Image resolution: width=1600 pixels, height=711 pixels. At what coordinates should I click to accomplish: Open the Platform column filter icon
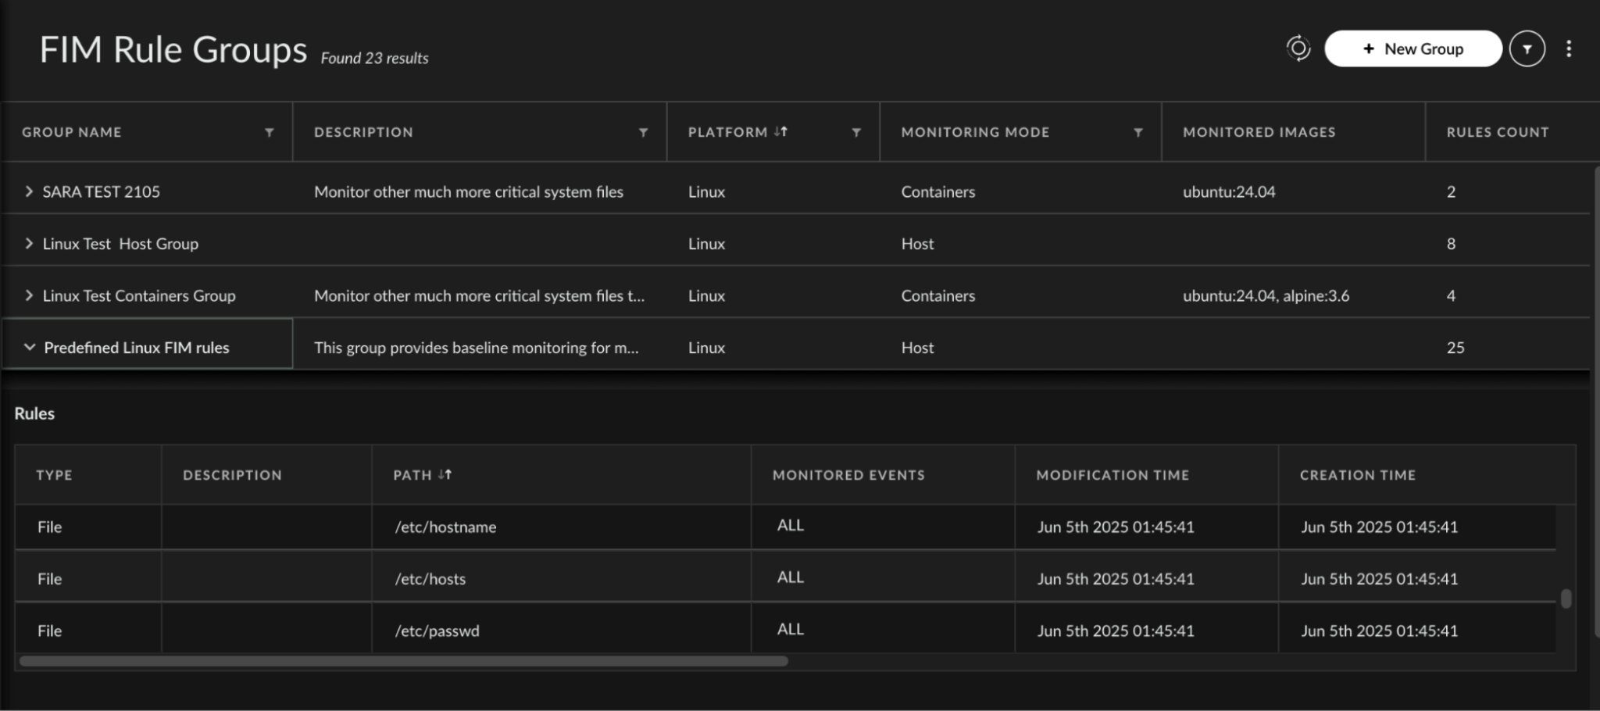[856, 133]
